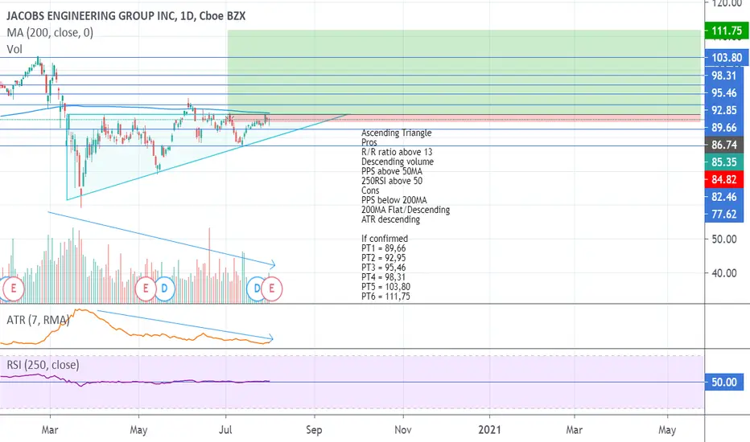
Task: Click the '250RSI above 50' note
Action: tap(392, 181)
